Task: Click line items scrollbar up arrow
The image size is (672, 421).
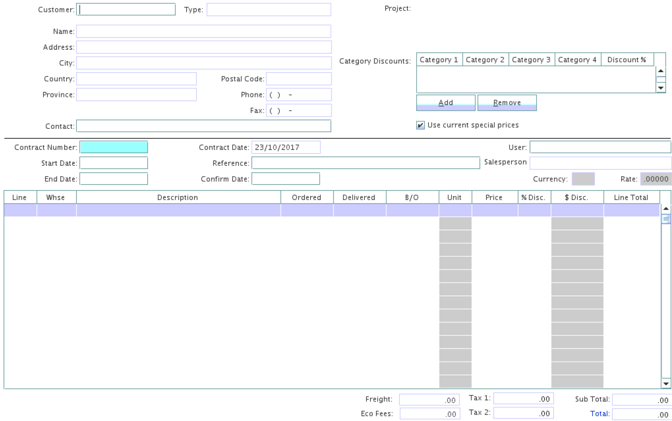Action: 666,208
